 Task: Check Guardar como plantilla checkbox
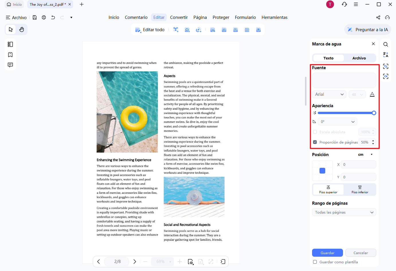click(x=315, y=262)
